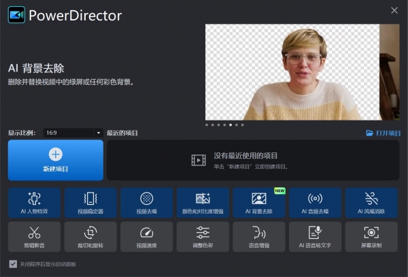Create a project with 新建项目

[56, 160]
